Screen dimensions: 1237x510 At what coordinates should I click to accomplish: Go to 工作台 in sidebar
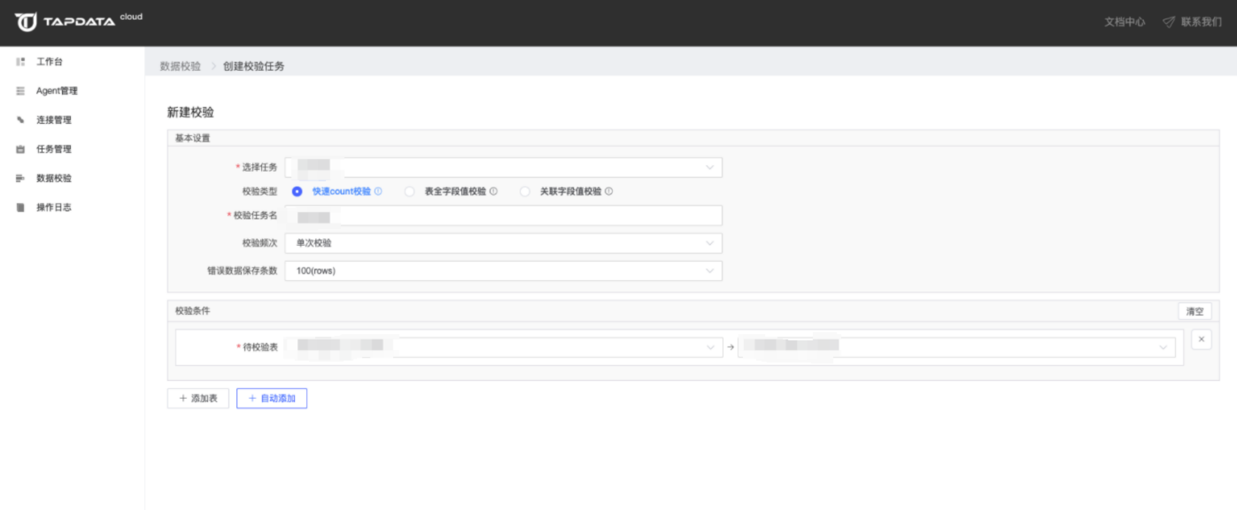(49, 62)
